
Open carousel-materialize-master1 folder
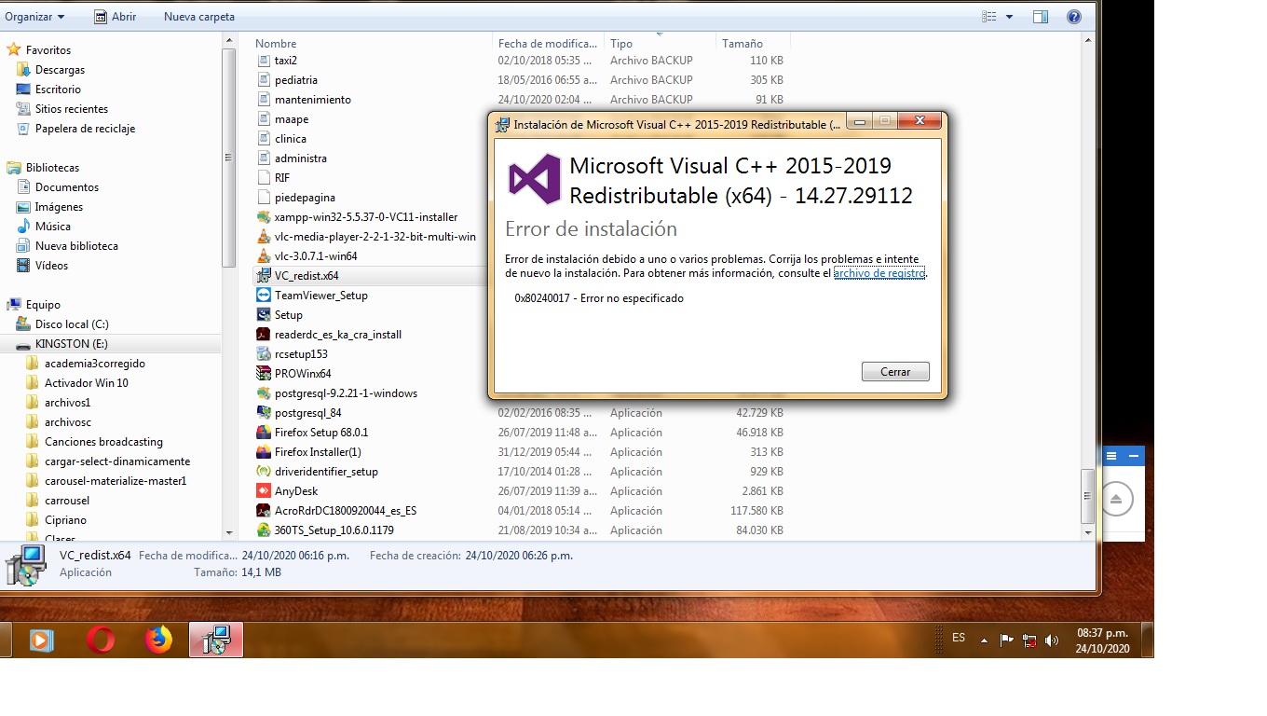116,481
